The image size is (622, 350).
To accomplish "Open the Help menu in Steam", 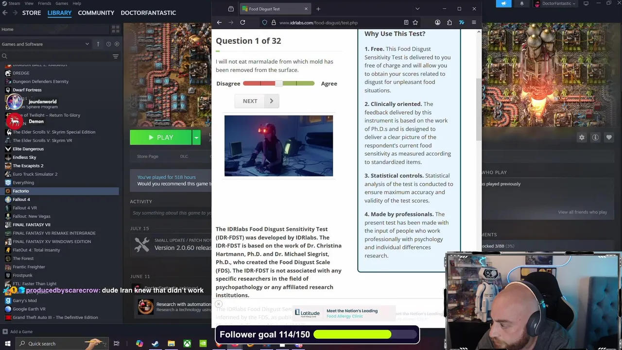I will 77,3.
